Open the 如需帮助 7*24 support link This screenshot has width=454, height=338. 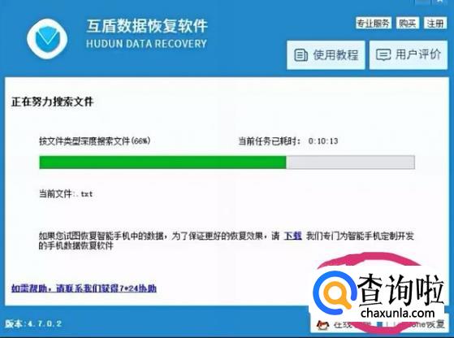[x=84, y=288]
